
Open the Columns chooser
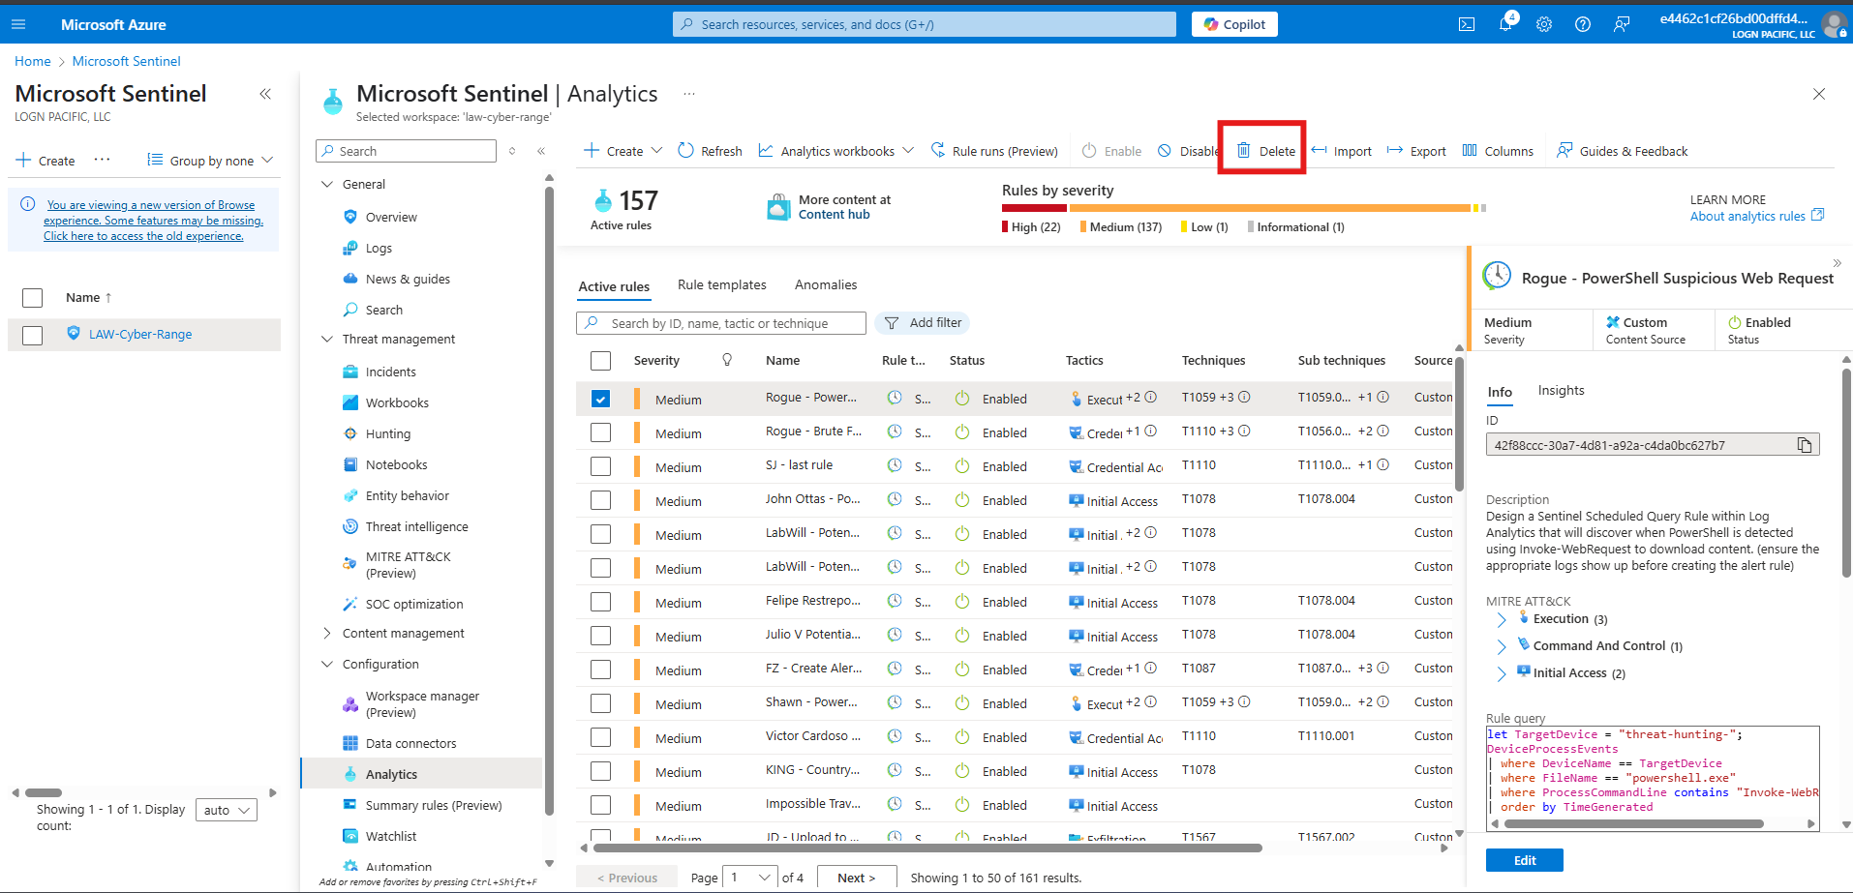coord(1498,151)
